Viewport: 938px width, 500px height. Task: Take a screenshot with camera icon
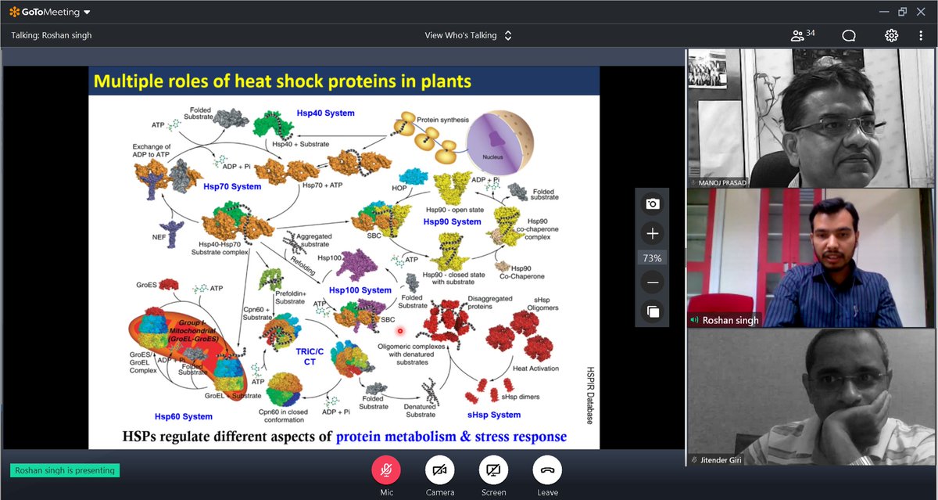click(x=653, y=204)
